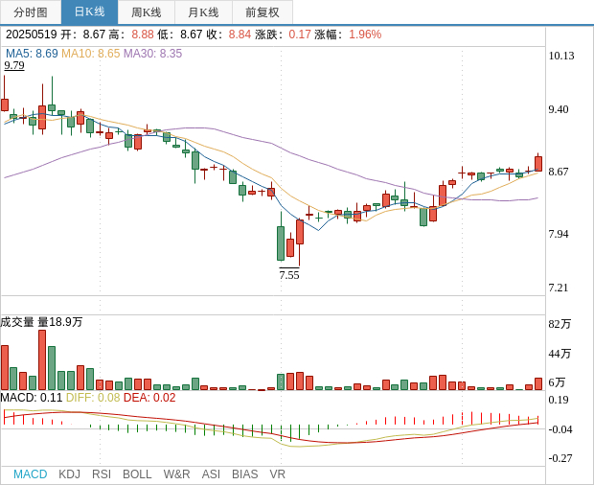
Task: Display the ASI indicator
Action: pyautogui.click(x=211, y=474)
